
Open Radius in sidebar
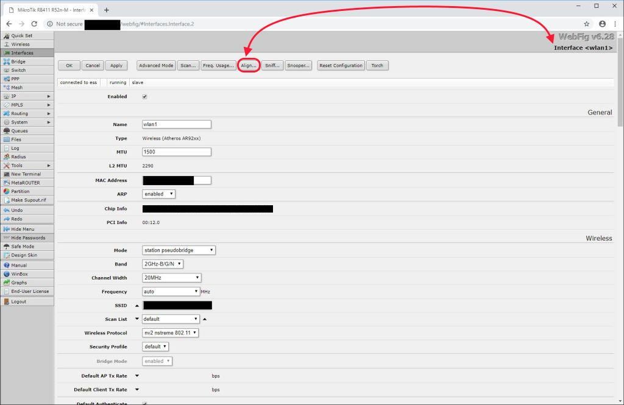tap(27, 157)
